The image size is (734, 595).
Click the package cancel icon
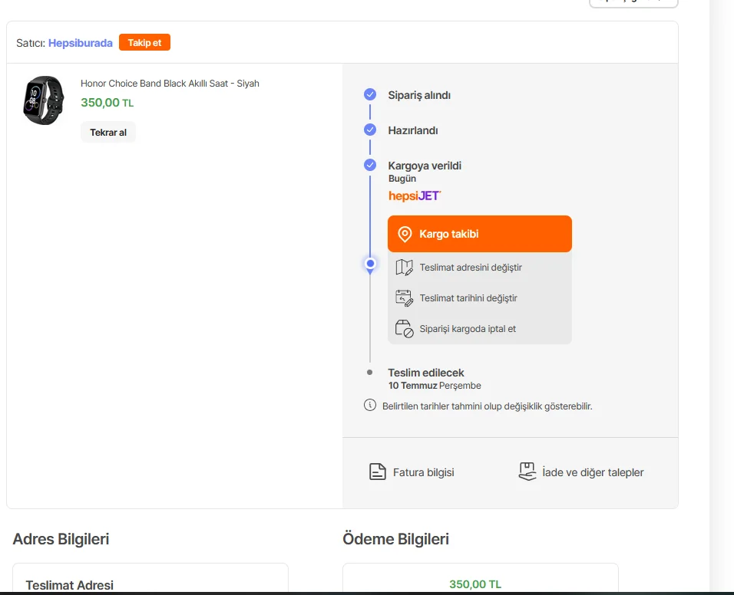click(x=404, y=329)
